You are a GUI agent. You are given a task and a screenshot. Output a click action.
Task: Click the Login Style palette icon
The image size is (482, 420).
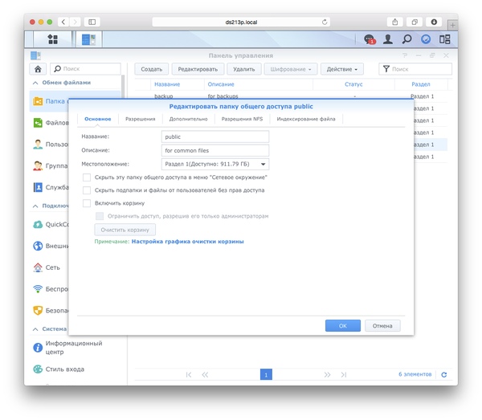38,369
